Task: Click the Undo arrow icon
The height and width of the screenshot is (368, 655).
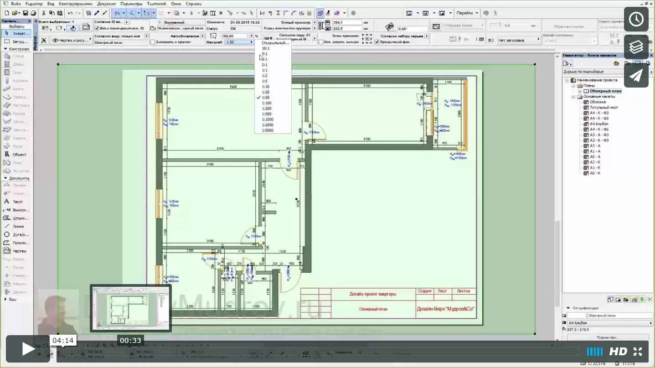Action: (71, 13)
